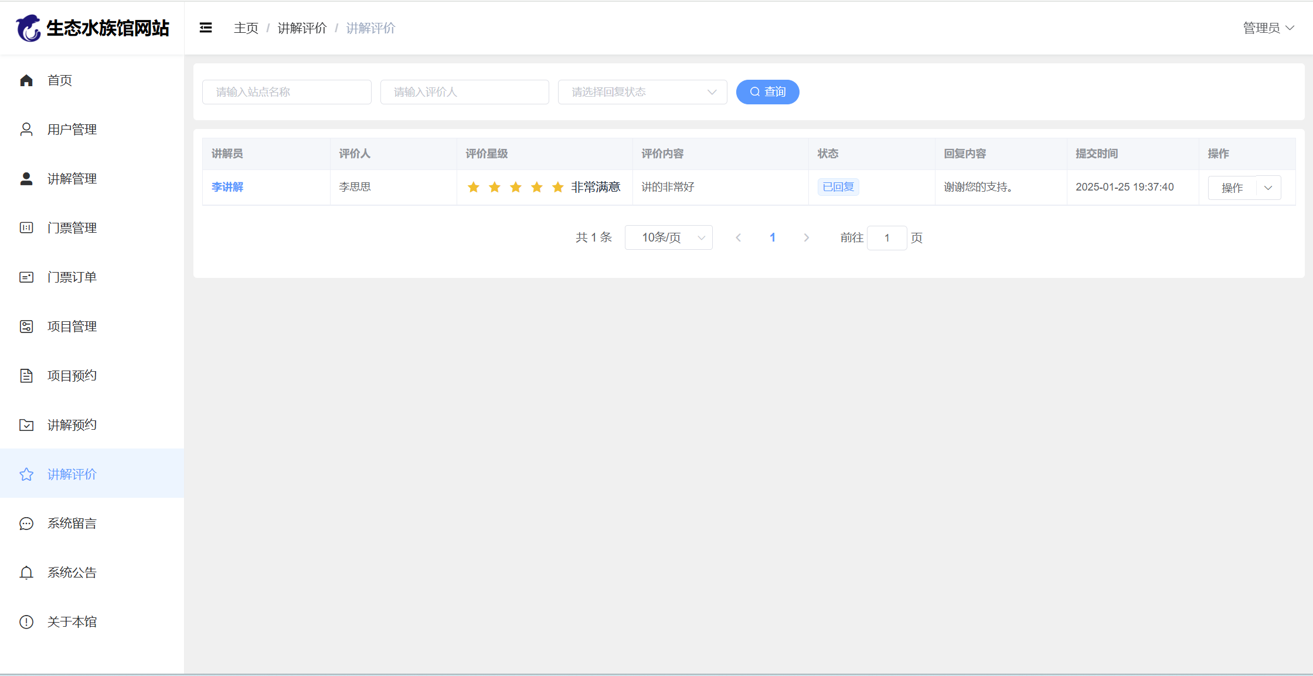Click the bell icon for 系统公告
The width and height of the screenshot is (1313, 676).
point(26,573)
